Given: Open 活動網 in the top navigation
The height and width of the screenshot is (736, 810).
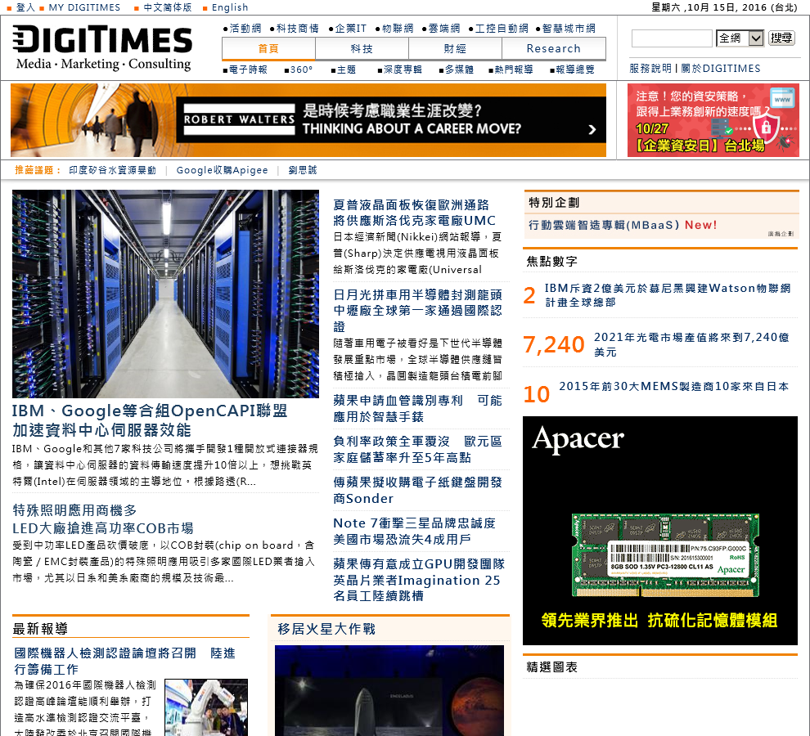Looking at the screenshot, I should [x=245, y=29].
